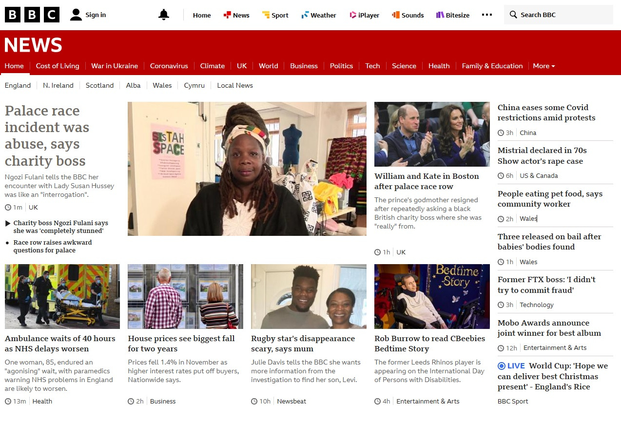Image resolution: width=621 pixels, height=423 pixels.
Task: Select Scotland from the regional navigation
Action: pos(99,85)
